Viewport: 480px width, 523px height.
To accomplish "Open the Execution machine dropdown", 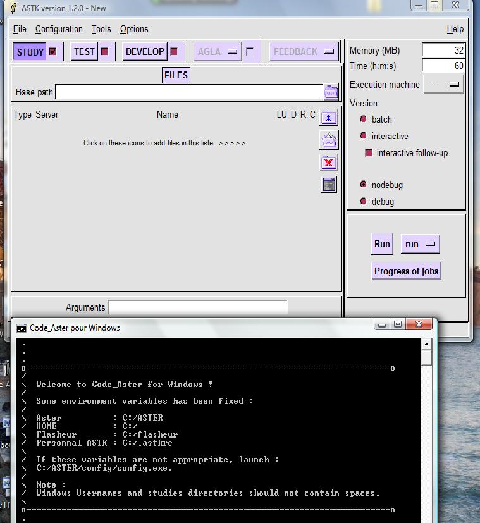I will coord(443,85).
